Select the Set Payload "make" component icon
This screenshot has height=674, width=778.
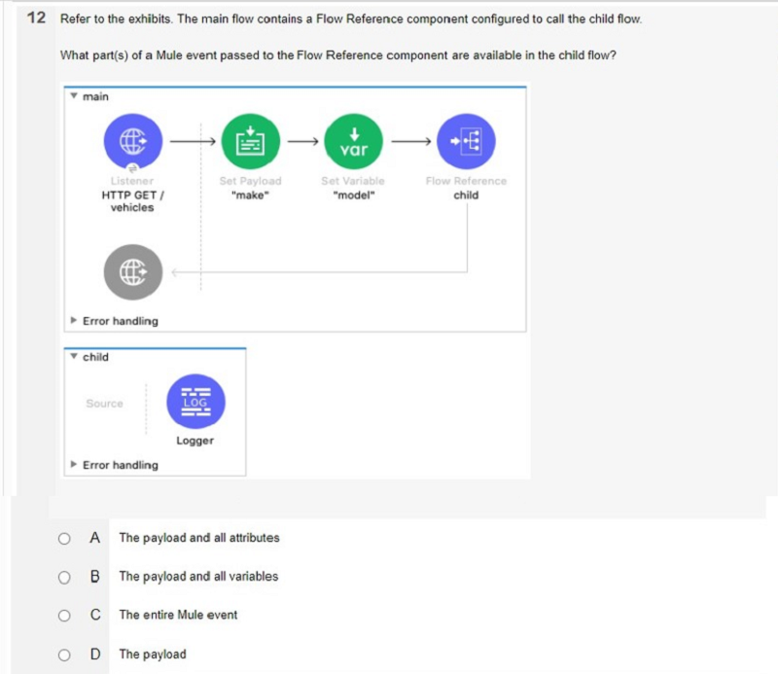pyautogui.click(x=251, y=141)
